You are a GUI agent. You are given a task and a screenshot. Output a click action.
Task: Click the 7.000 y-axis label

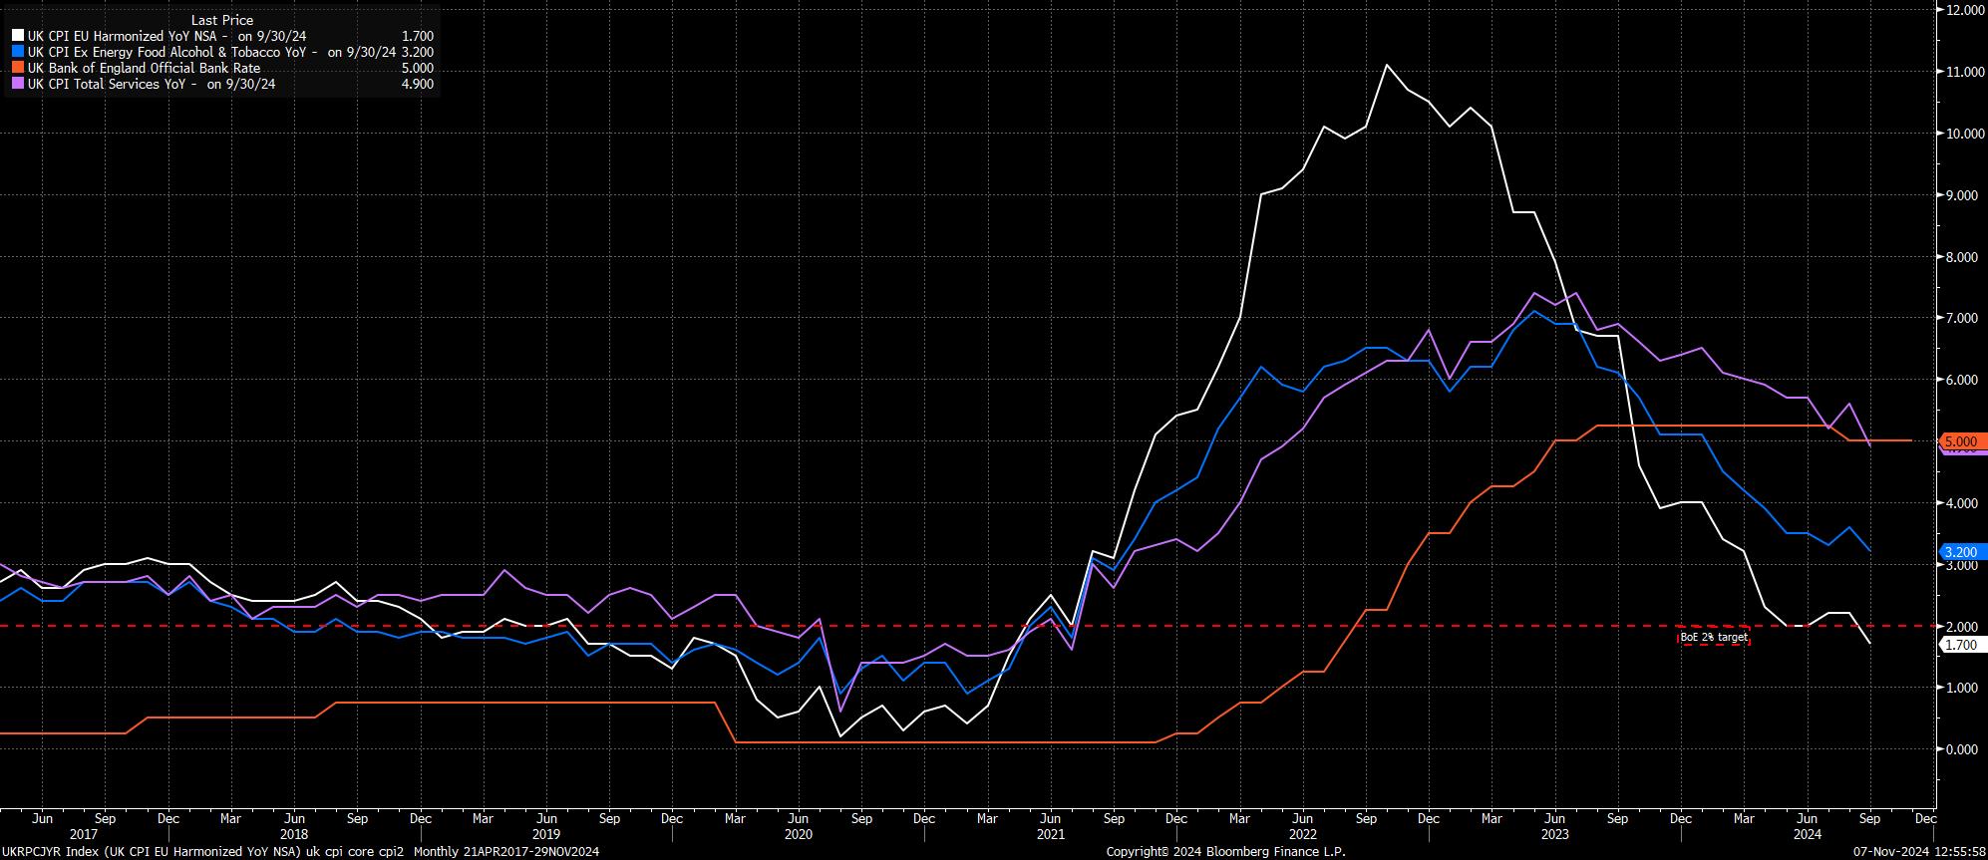click(1963, 318)
